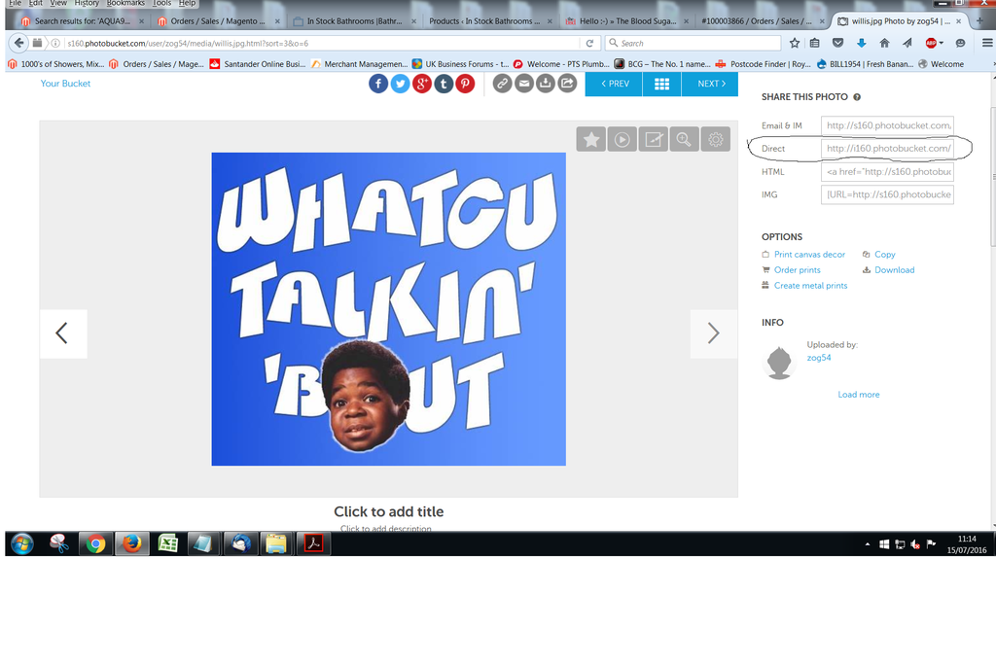Open Windows Start menu
This screenshot has height=664, width=996.
(22, 544)
